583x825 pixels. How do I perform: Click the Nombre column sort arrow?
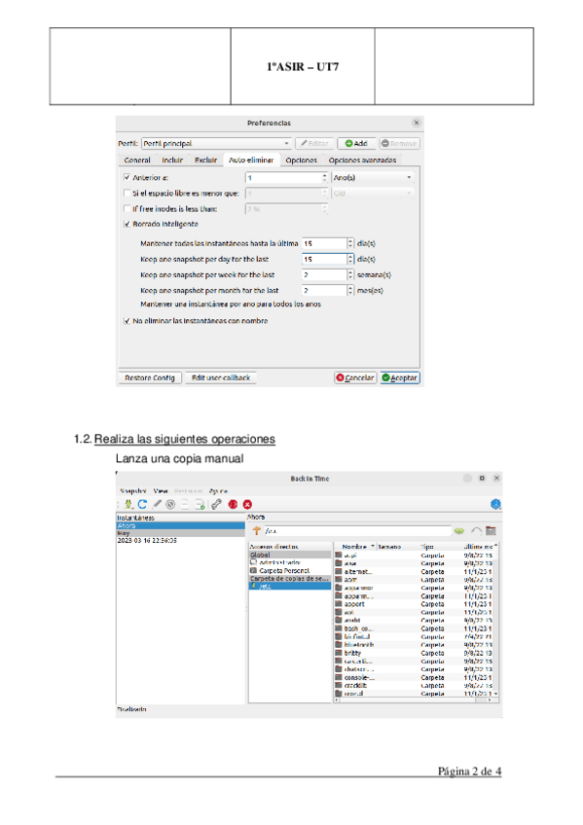pyautogui.click(x=373, y=546)
